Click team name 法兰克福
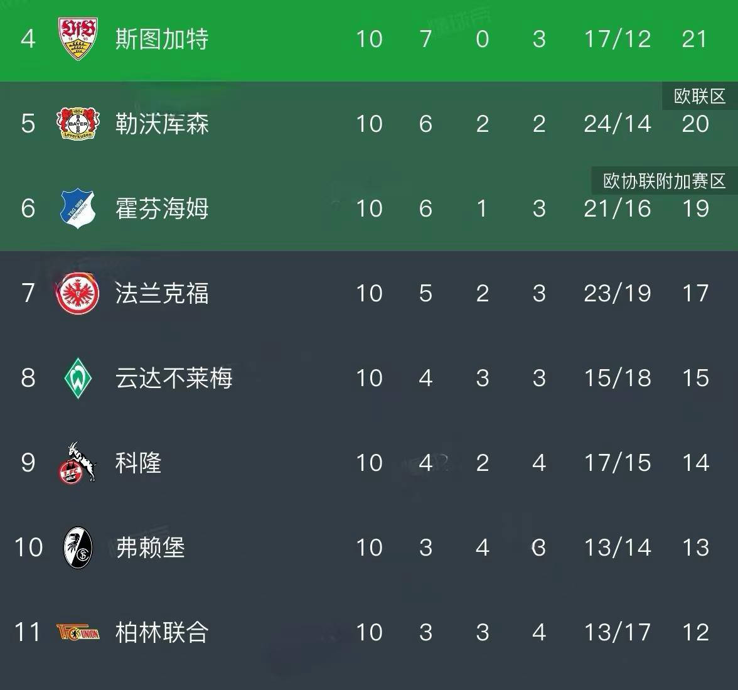The width and height of the screenshot is (738, 690). pyautogui.click(x=162, y=293)
